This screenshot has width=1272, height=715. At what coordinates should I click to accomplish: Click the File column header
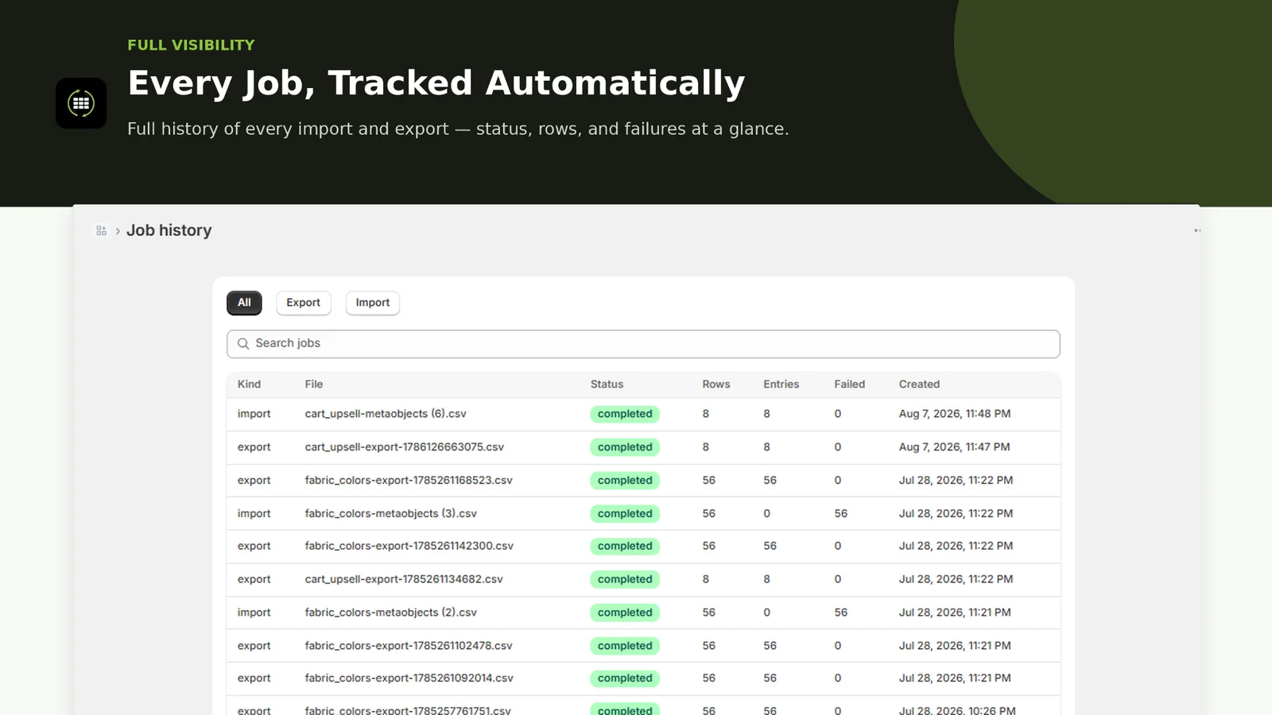point(314,385)
